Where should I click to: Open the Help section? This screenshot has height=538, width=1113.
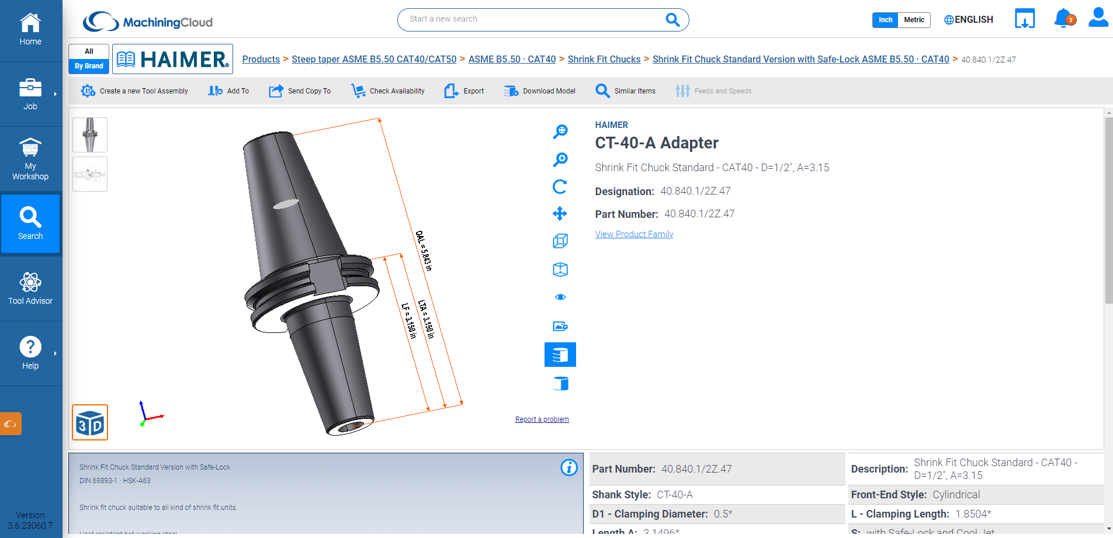30,353
